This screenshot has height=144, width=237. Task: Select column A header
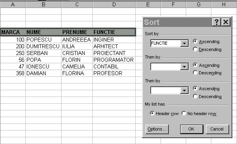pyautogui.click(x=13, y=4)
